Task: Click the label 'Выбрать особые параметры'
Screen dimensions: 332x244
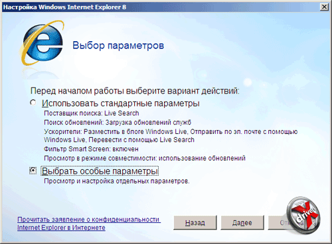Action: point(100,171)
